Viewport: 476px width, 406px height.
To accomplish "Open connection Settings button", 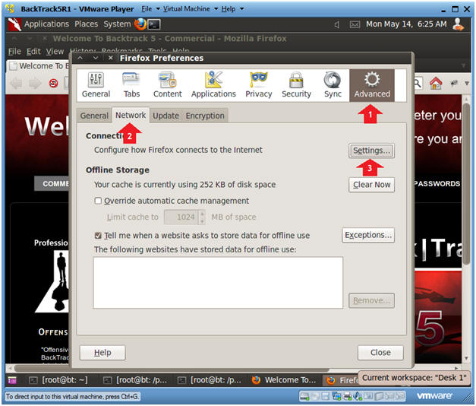I will pos(371,151).
